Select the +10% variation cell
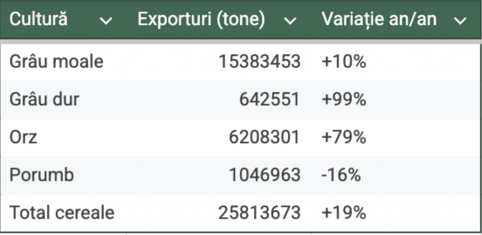This screenshot has height=235, width=482. pos(344,61)
